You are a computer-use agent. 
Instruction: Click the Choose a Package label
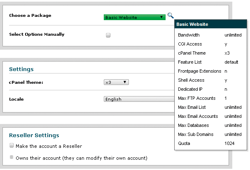pos(30,16)
